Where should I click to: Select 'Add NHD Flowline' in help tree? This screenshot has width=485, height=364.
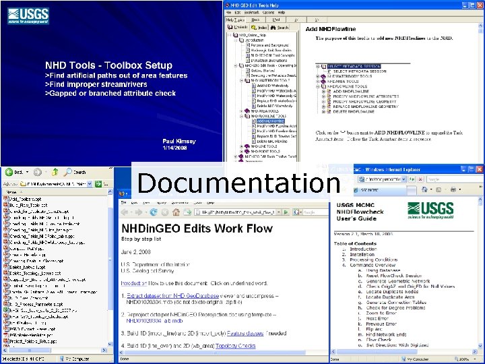tap(271, 121)
